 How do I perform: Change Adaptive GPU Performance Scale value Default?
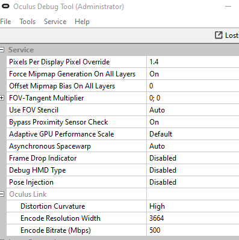[193, 134]
